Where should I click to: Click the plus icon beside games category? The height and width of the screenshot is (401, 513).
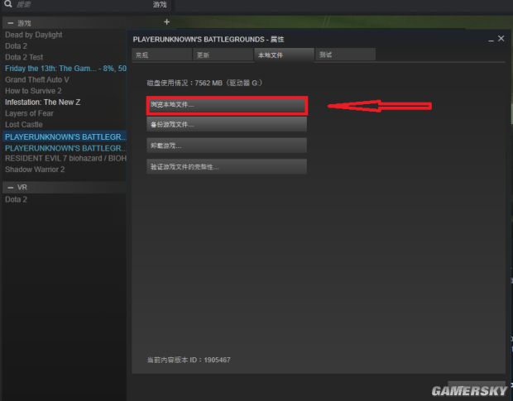point(166,21)
